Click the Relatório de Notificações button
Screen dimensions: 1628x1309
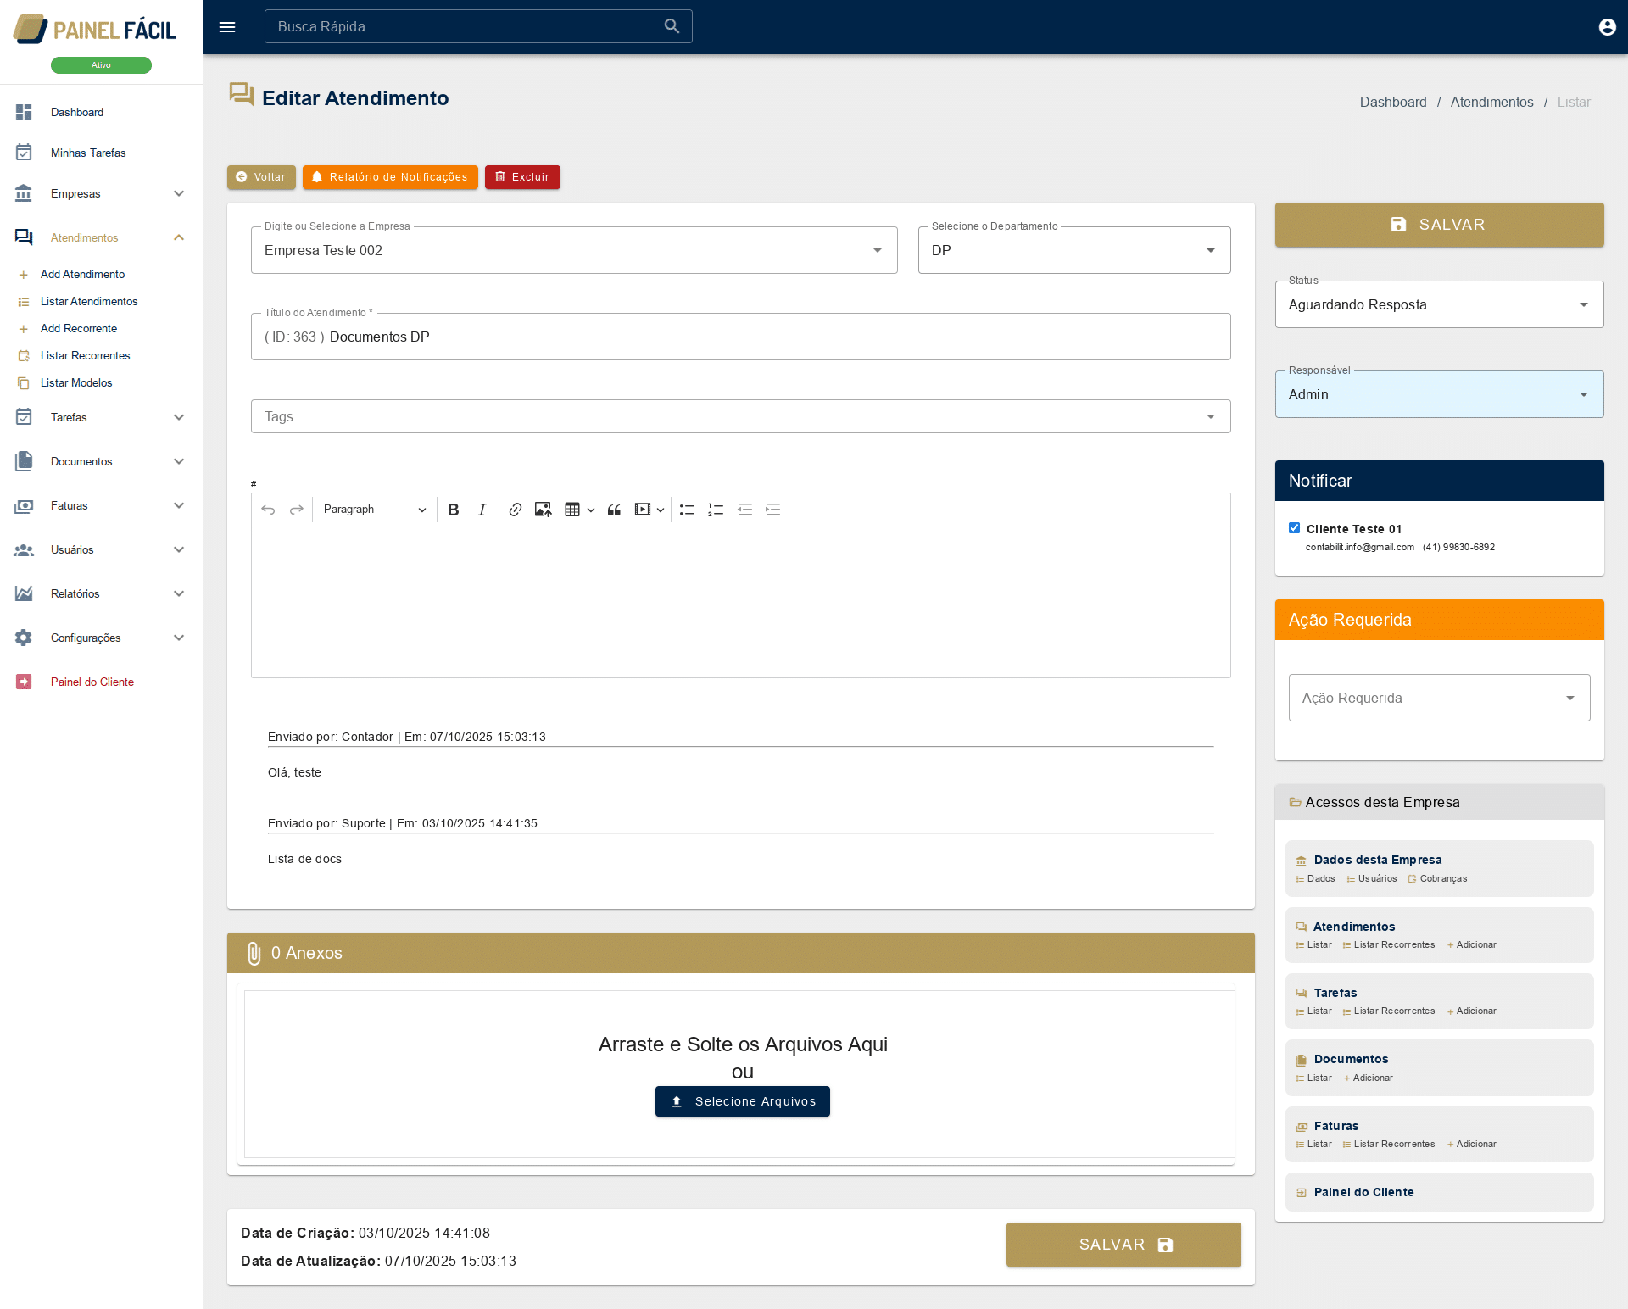[390, 177]
